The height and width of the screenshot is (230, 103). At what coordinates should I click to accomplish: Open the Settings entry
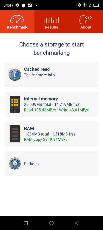51,164
